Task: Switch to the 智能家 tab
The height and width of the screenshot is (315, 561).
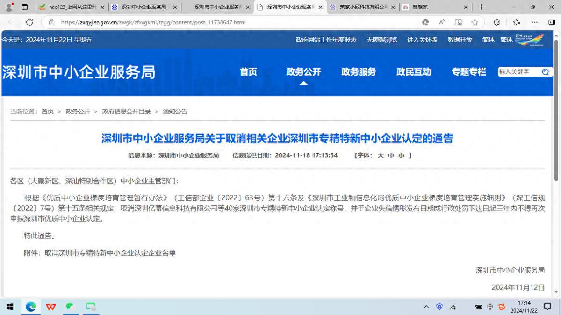Action: click(435, 7)
